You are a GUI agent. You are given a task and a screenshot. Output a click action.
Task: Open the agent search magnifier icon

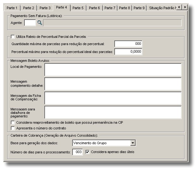coord(40,23)
